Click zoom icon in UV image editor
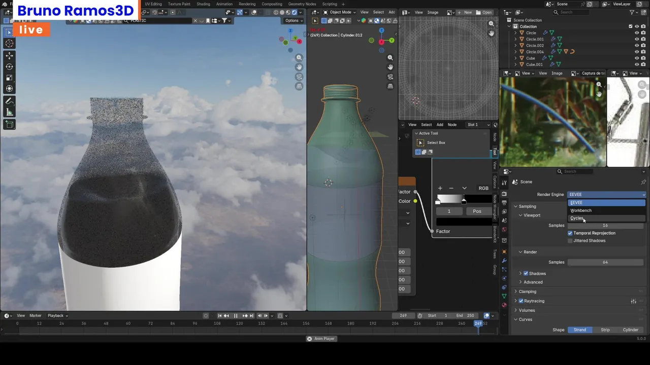 pyautogui.click(x=491, y=24)
